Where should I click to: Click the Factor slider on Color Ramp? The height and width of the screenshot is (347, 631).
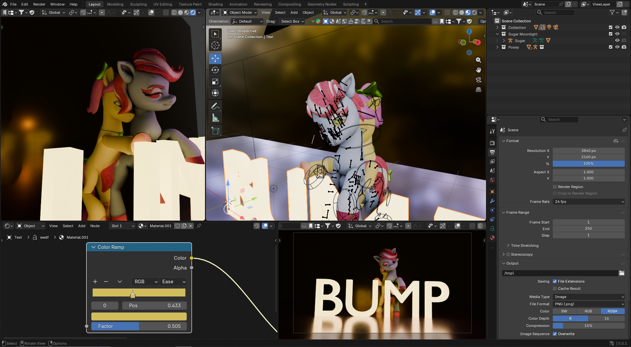click(x=139, y=326)
